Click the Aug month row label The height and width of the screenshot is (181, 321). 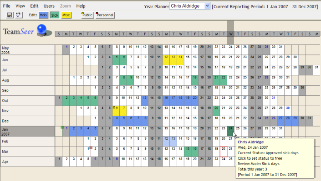(28, 80)
